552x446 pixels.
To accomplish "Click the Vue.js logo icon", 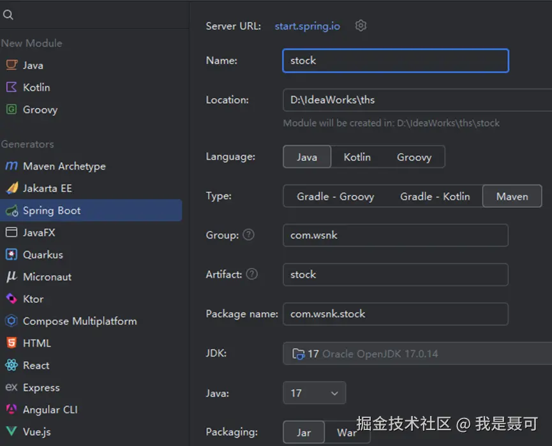I will [11, 431].
